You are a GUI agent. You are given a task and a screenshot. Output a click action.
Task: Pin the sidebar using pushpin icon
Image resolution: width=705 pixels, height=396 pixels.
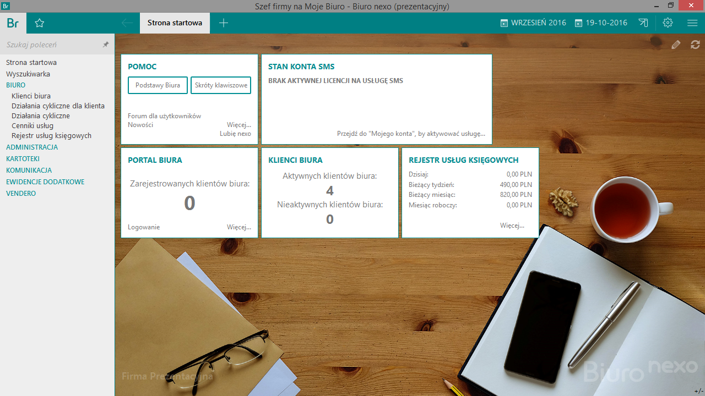pyautogui.click(x=106, y=45)
